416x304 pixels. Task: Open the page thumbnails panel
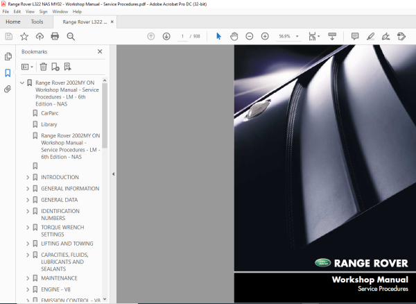tap(8, 56)
